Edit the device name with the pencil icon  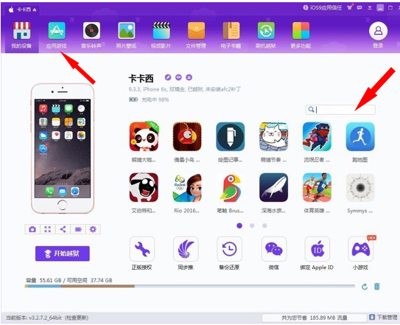click(x=168, y=77)
